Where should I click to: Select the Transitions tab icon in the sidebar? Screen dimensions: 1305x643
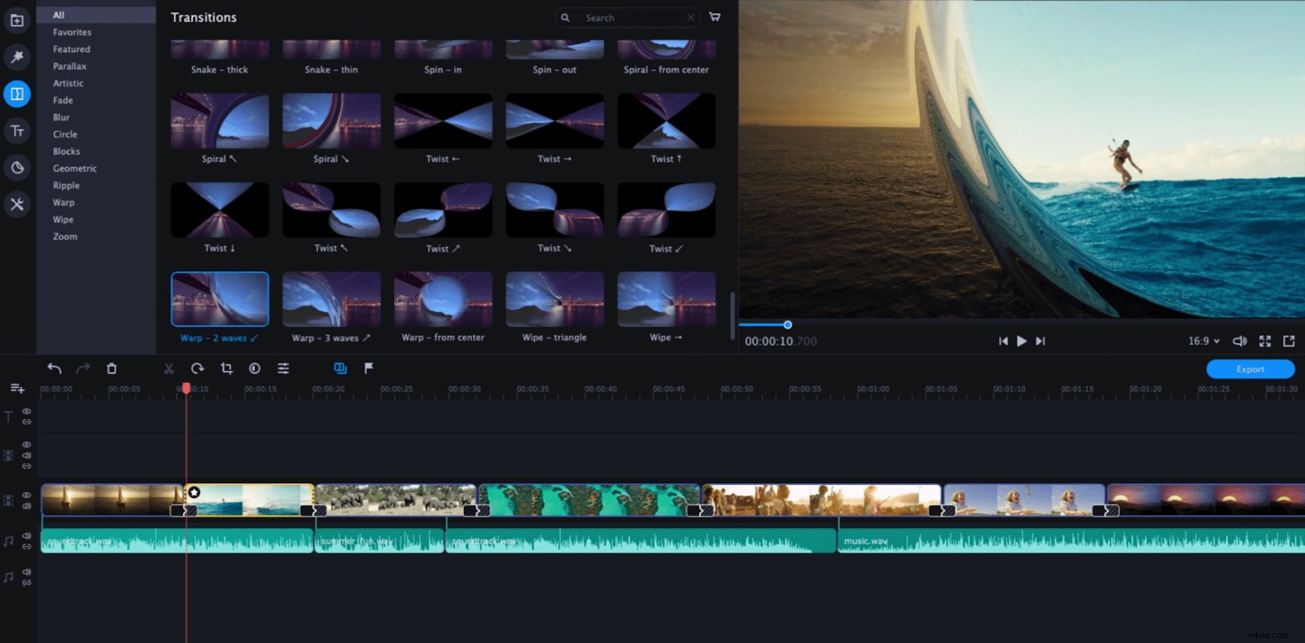16,94
